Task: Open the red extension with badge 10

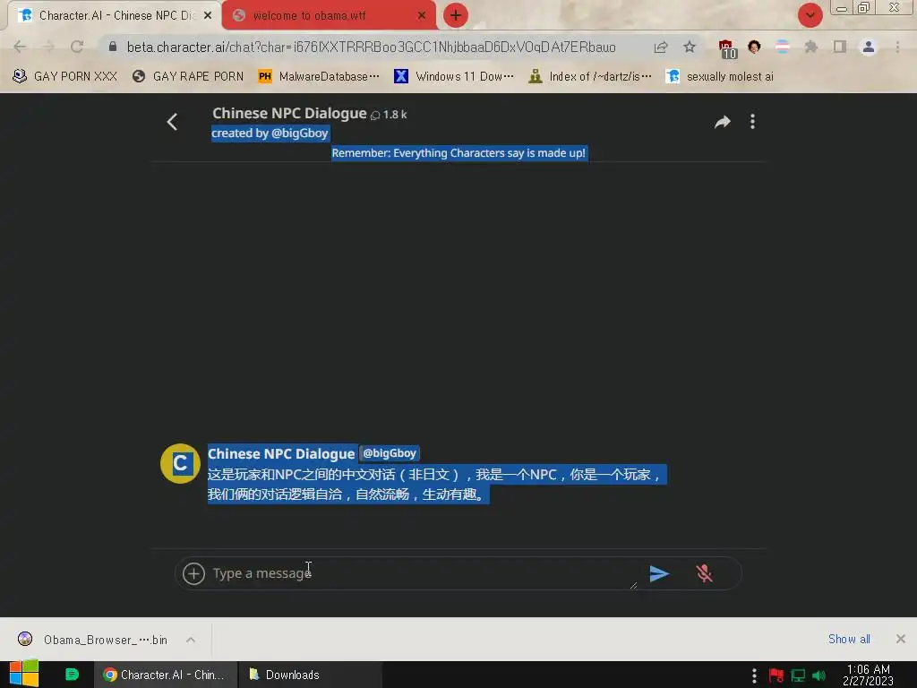Action: [x=727, y=48]
